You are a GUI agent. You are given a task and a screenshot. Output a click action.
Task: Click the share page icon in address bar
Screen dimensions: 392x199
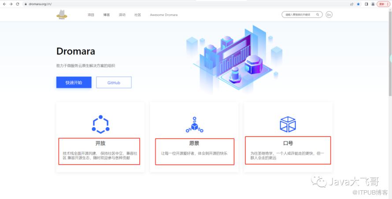click(x=352, y=4)
